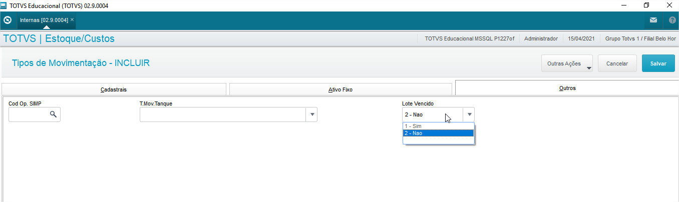Choose option 2 - Nao in list

pos(438,133)
